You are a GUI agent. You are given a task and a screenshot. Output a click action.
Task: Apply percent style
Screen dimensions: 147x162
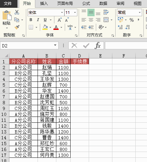click(x=131, y=20)
